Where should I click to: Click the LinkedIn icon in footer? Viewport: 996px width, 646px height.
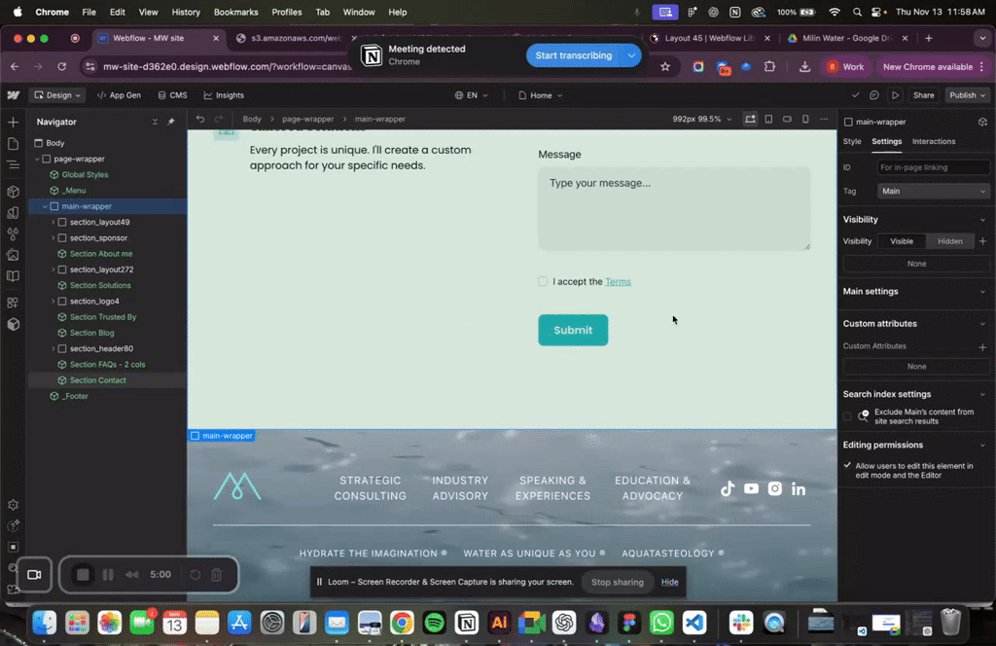tap(799, 488)
